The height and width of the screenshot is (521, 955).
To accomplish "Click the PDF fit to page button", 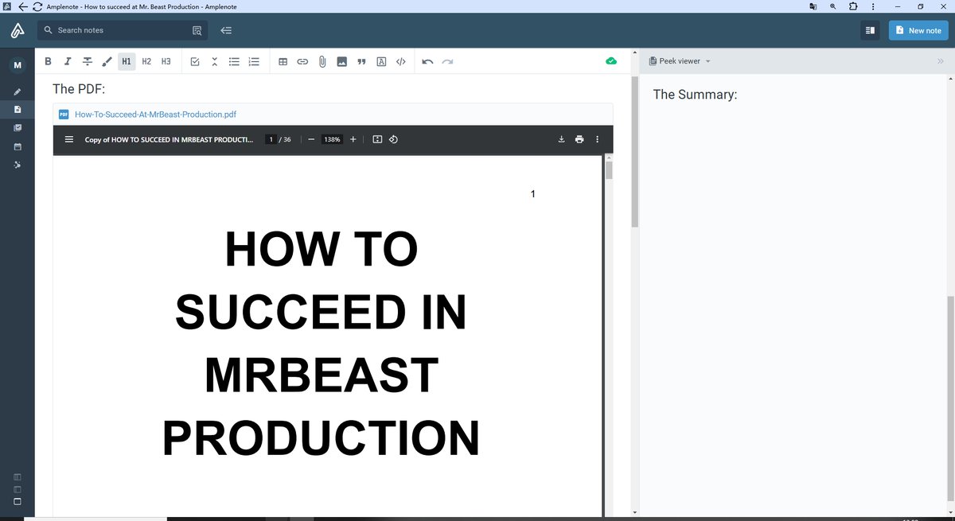I will [x=377, y=139].
